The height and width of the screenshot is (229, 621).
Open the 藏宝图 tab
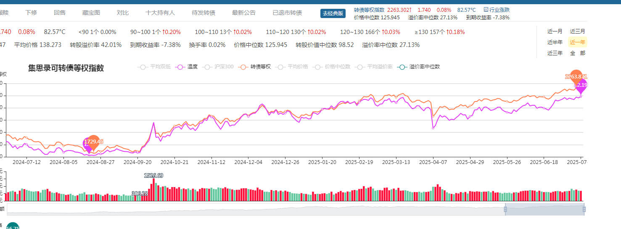pos(91,13)
